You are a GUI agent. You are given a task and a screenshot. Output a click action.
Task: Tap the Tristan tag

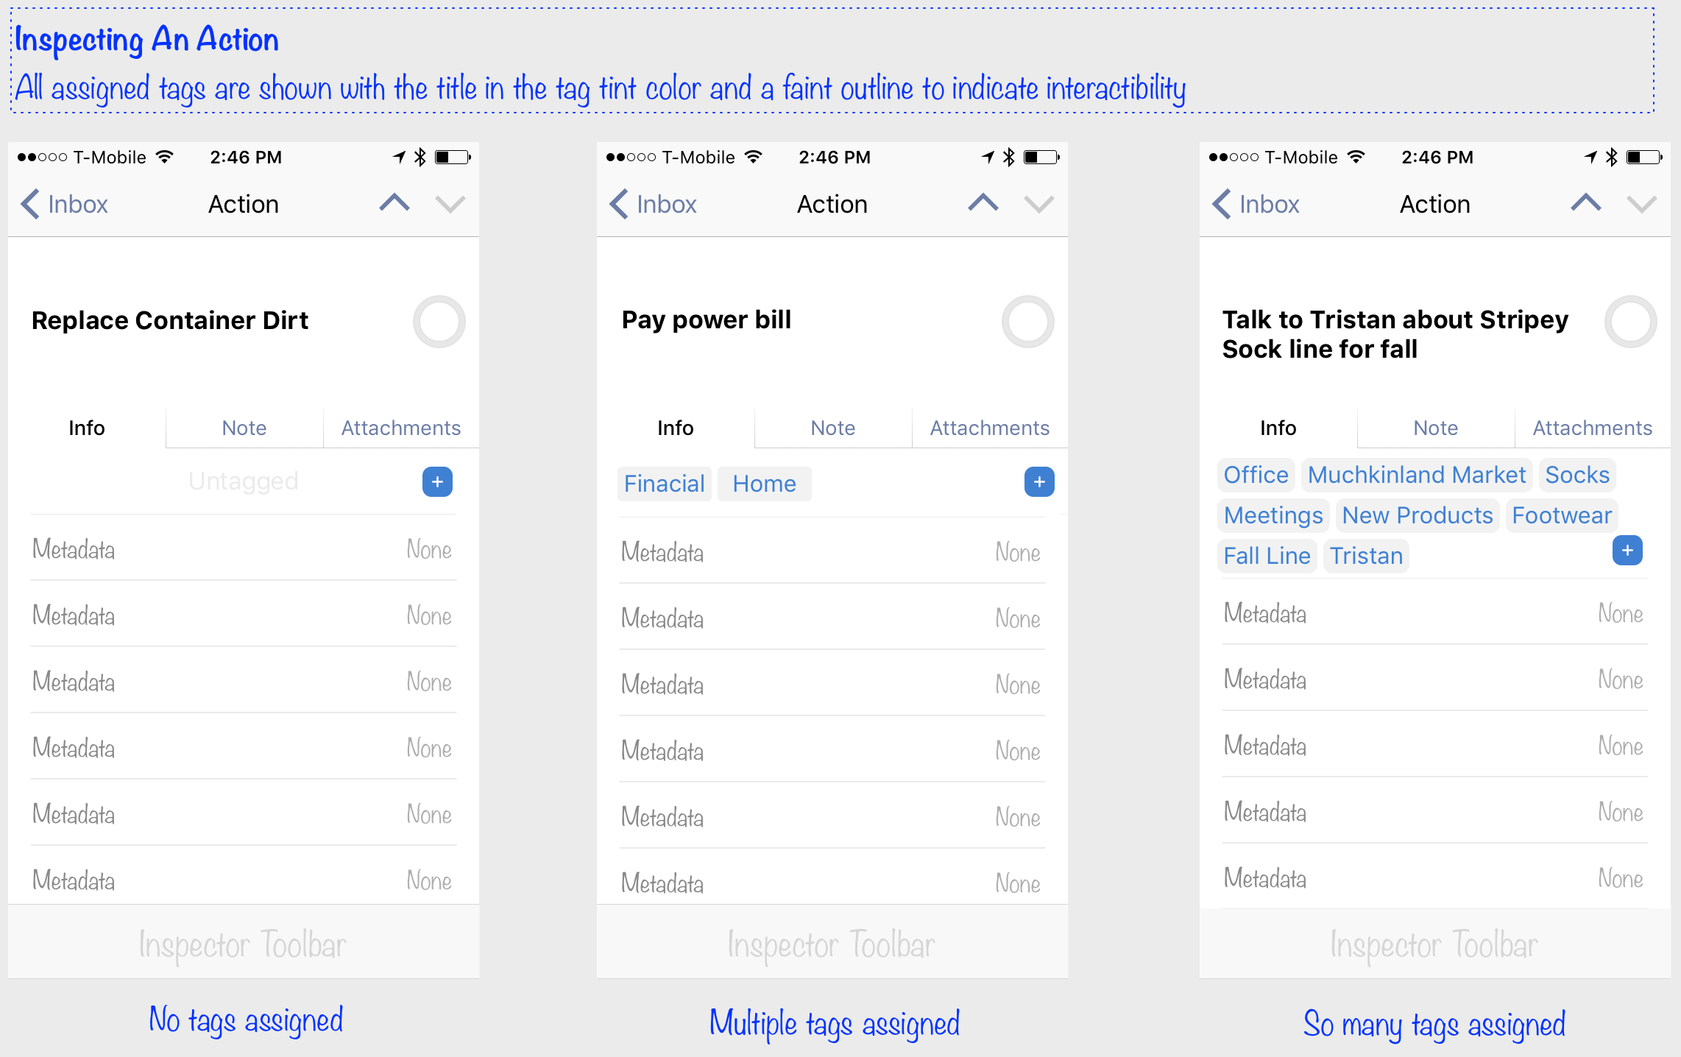tap(1367, 556)
